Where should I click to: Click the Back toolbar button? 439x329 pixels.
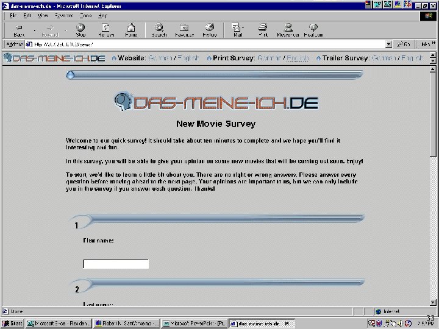pos(19,30)
